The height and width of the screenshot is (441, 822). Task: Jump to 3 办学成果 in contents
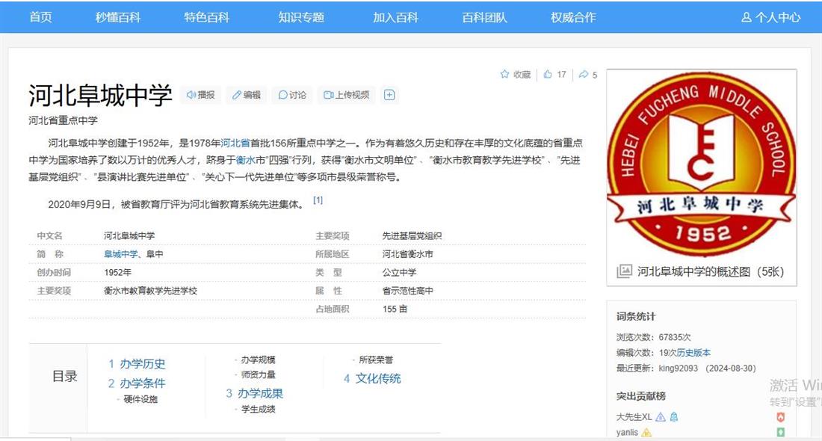point(254,393)
